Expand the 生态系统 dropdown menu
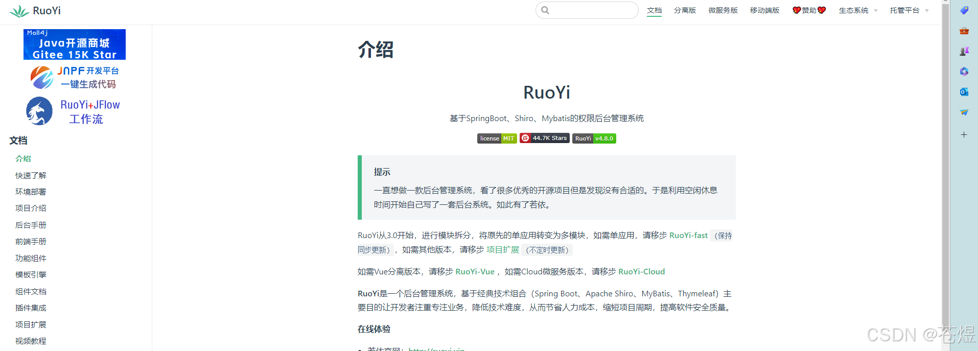The width and height of the screenshot is (978, 351). click(x=858, y=10)
